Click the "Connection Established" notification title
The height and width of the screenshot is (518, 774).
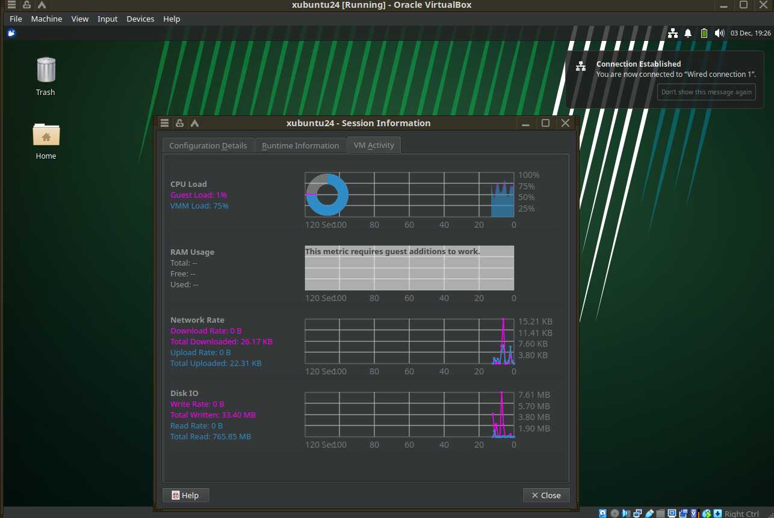(x=639, y=64)
